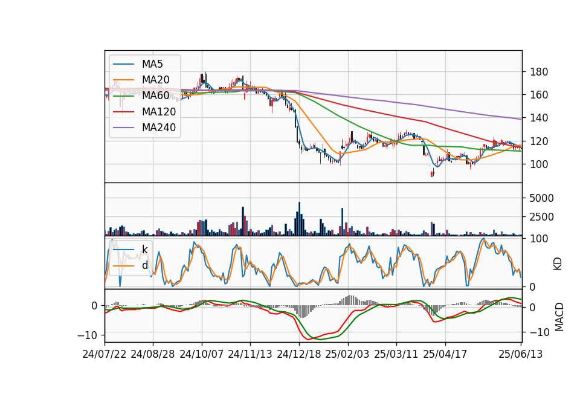This screenshot has height=417, width=580.
Task: Click the 24/10/07 date axis label
Action: click(202, 354)
